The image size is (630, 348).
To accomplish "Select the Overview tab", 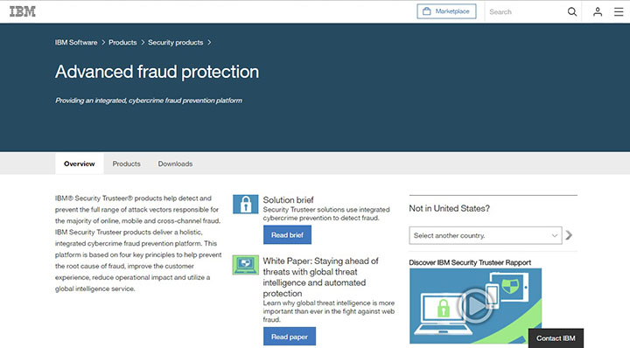I will (79, 164).
